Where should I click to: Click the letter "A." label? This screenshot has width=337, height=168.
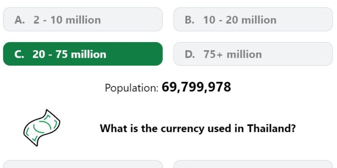(20, 20)
